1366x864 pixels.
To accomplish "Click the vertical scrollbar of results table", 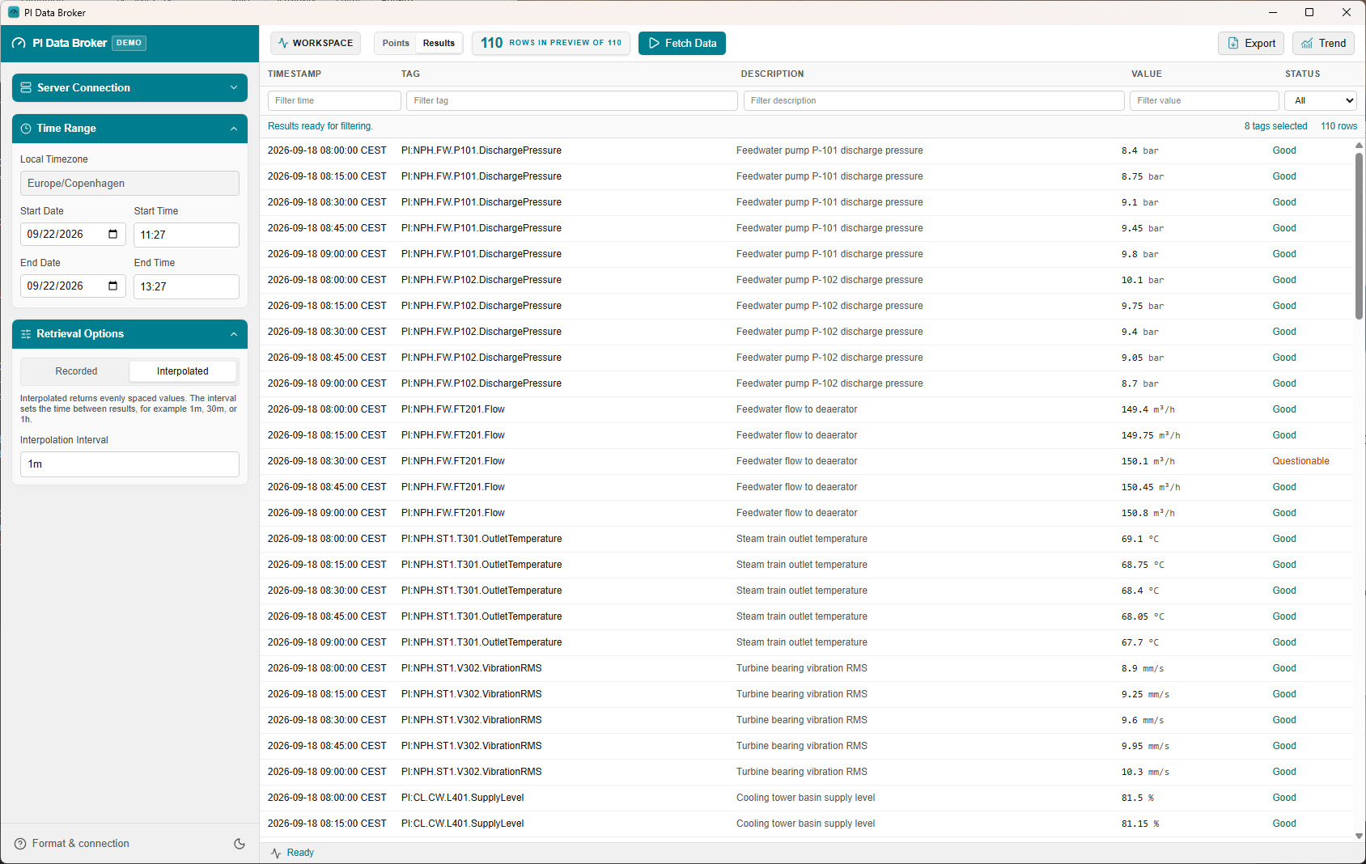I will (x=1359, y=235).
